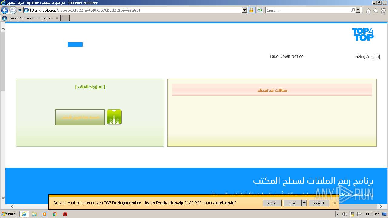Open the search provider dropdown
The height and width of the screenshot is (218, 388).
359,10
